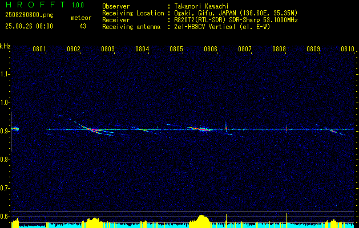The height and width of the screenshot is (228, 359).
Task: Click the 0804 time marker
Action: pos(142,48)
